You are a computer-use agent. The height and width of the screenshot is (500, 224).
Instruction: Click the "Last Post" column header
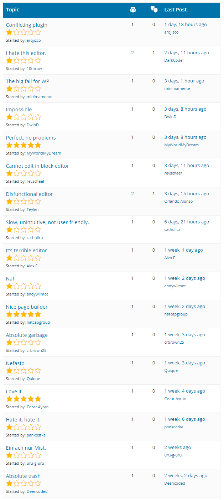point(176,10)
